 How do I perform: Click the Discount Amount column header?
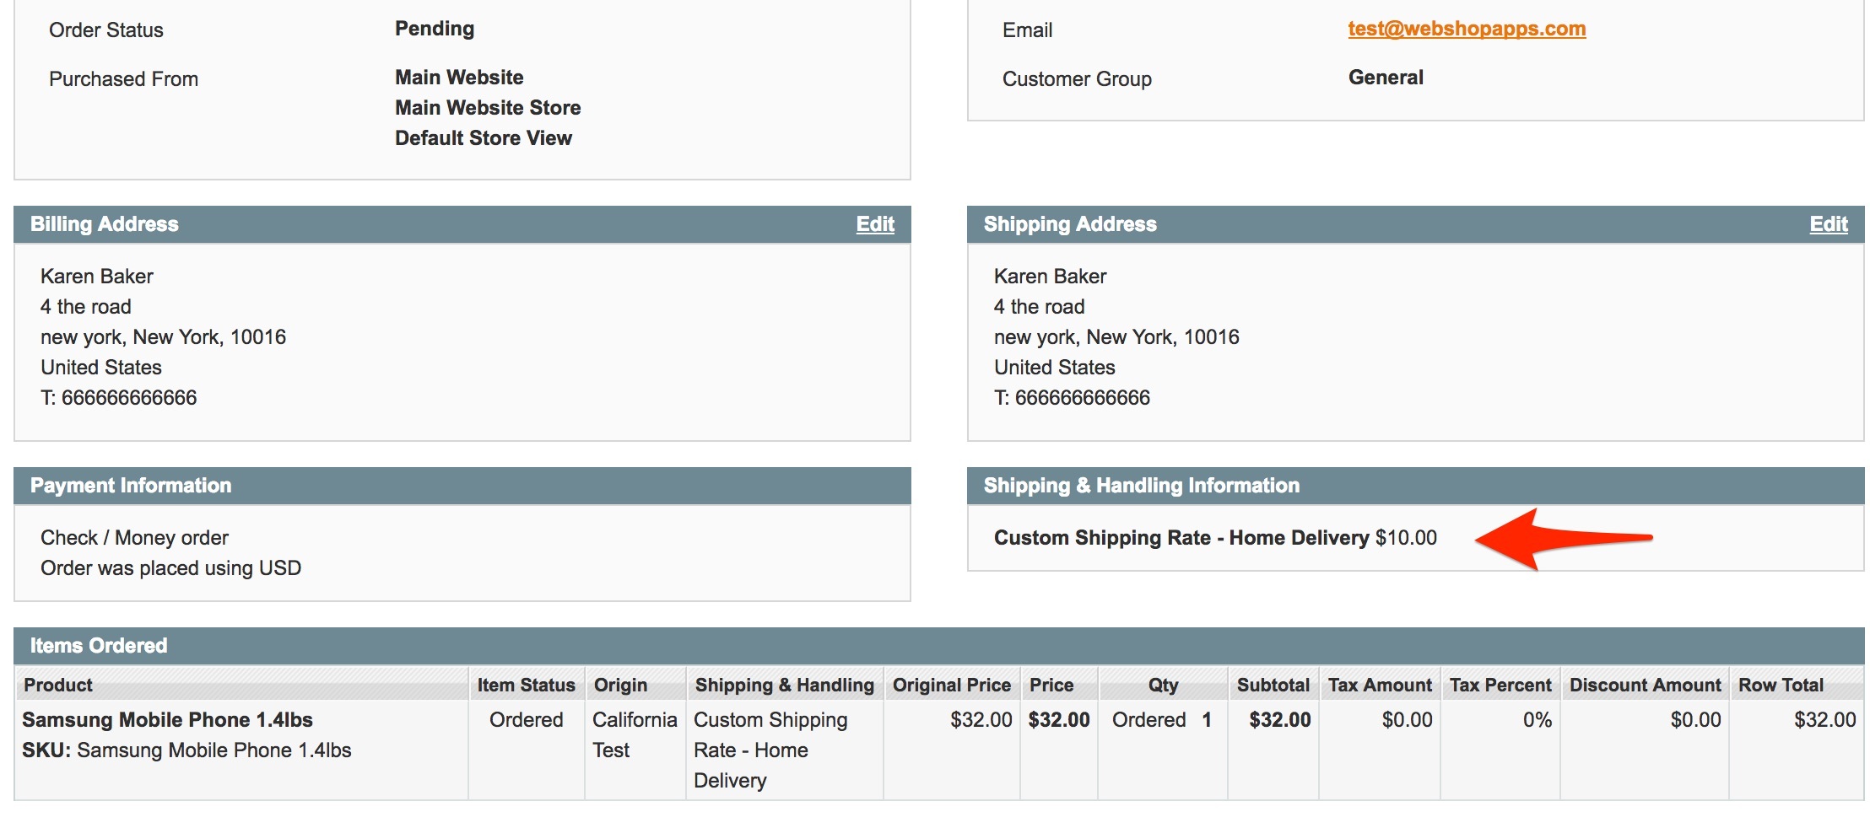pos(1644,685)
